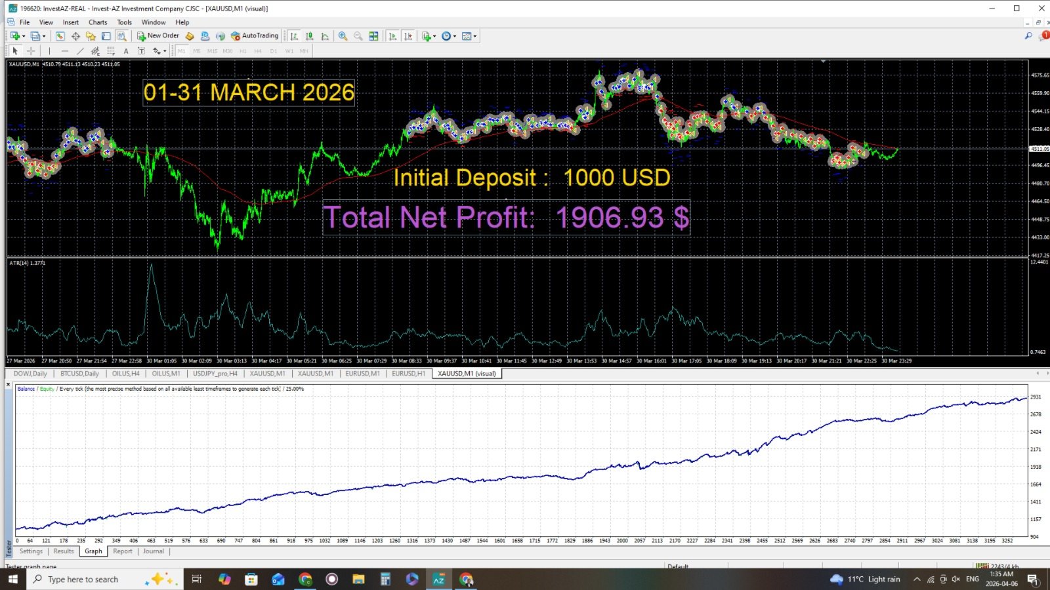This screenshot has width=1050, height=590.
Task: Open the Charts menu
Action: click(x=98, y=22)
